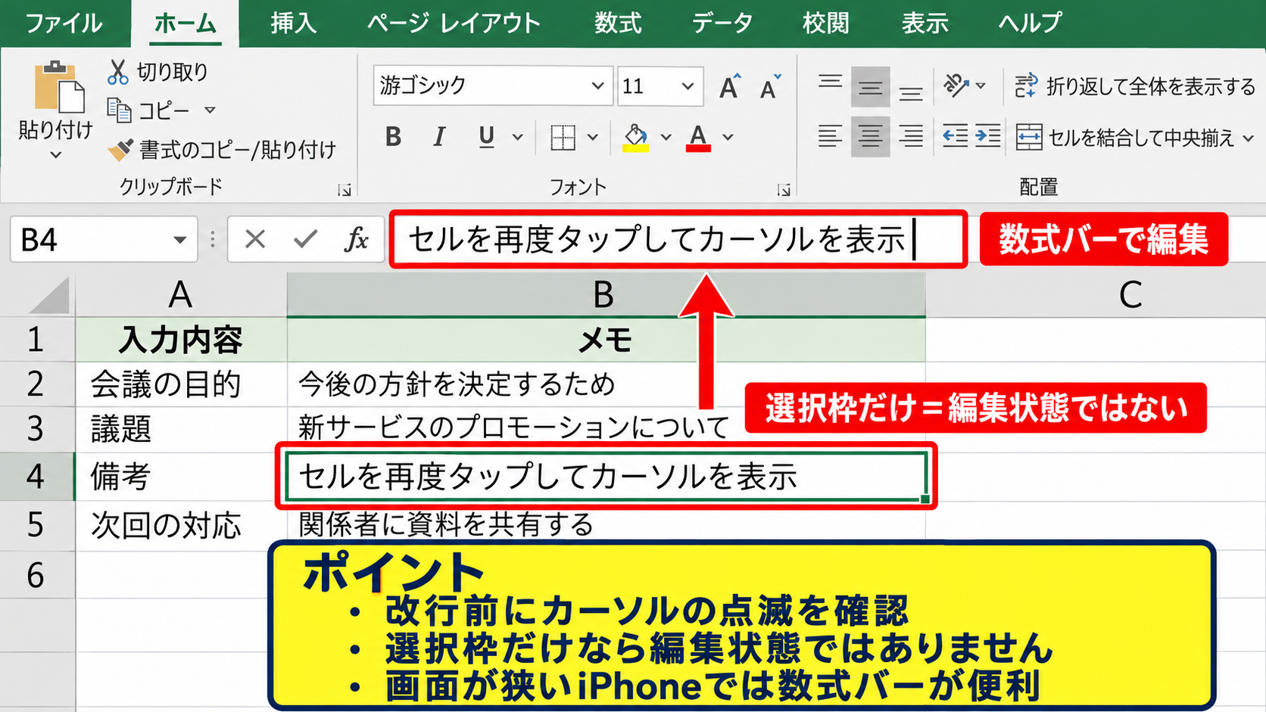Viewport: 1266px width, 712px height.
Task: Decrease font size with small A icon
Action: [x=770, y=87]
